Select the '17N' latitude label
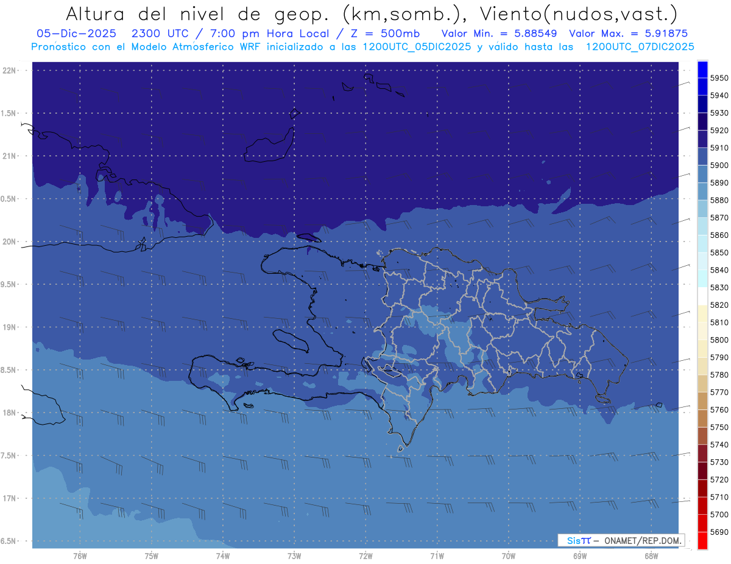The height and width of the screenshot is (564, 731). coord(10,499)
